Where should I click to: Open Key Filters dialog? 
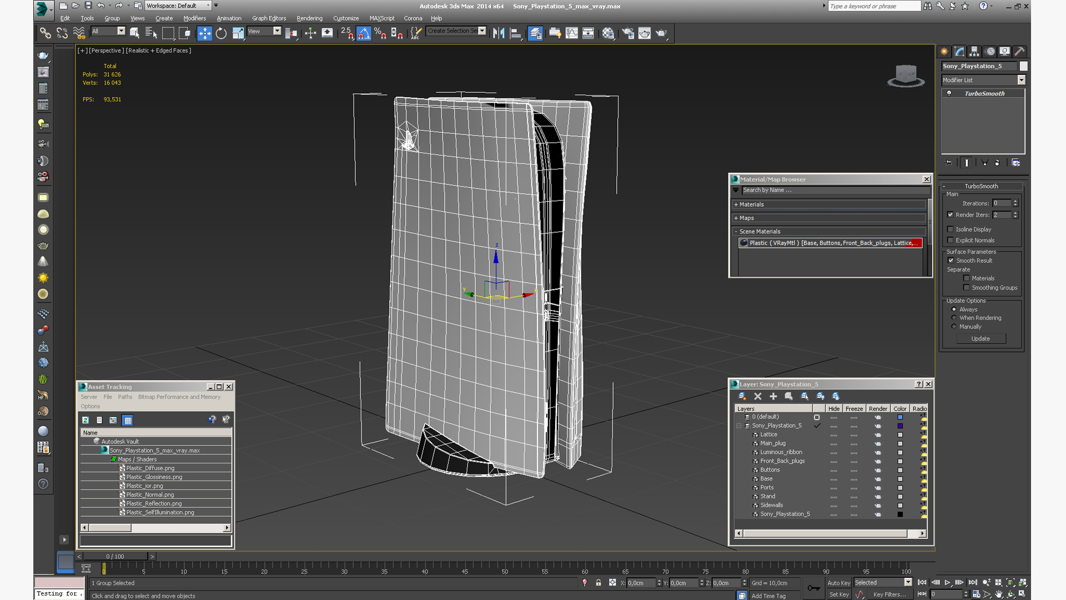(x=889, y=594)
